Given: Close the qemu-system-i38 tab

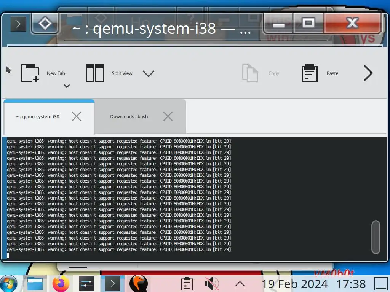Looking at the screenshot, I should click(x=76, y=116).
